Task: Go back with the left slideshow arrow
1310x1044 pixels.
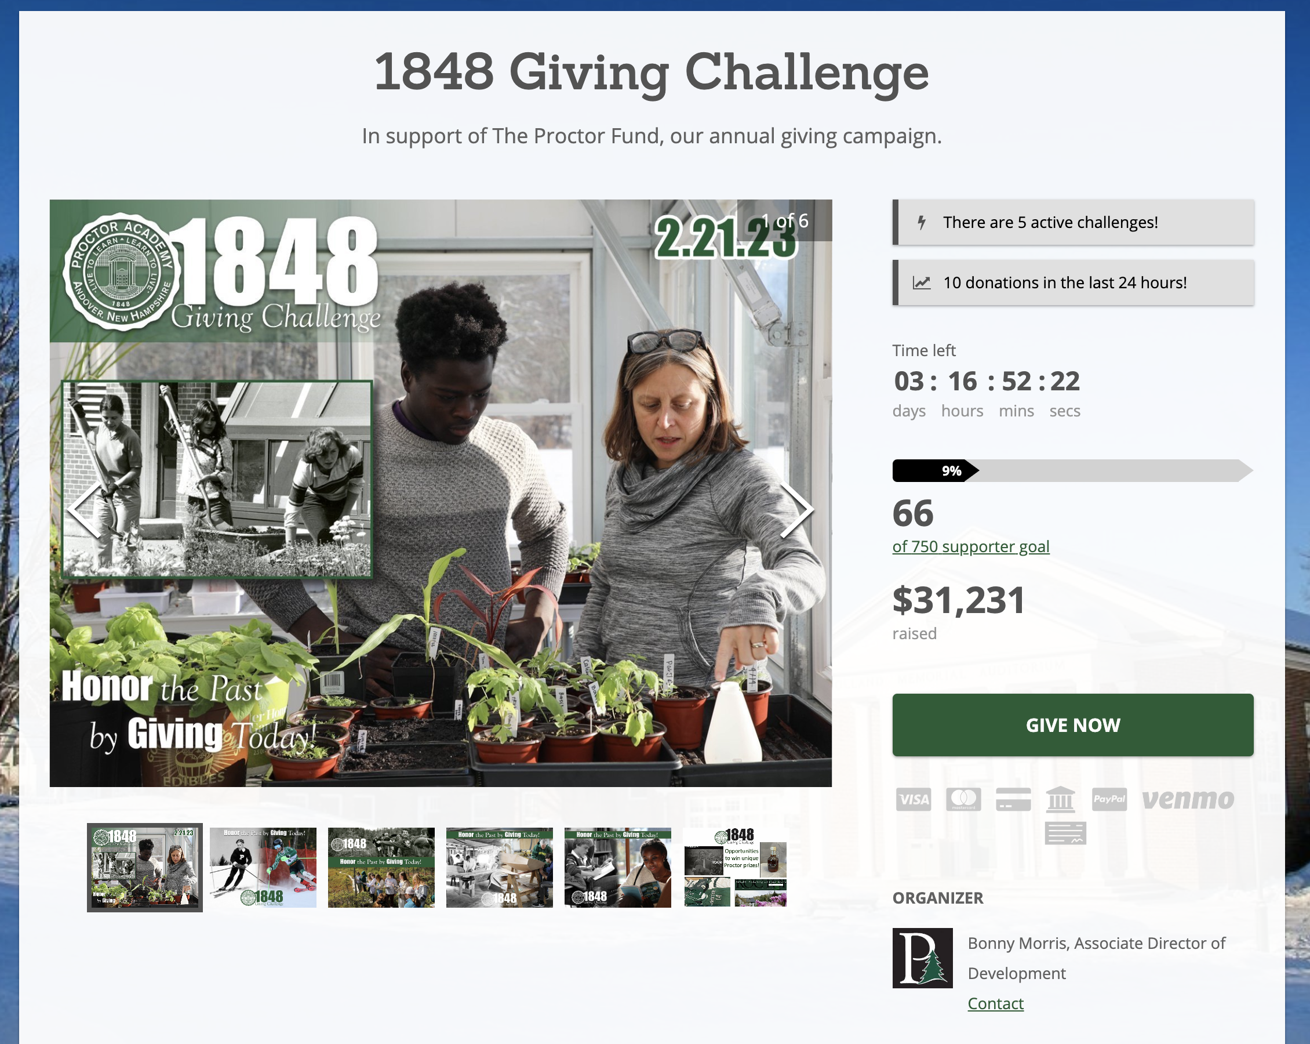Action: tap(85, 510)
